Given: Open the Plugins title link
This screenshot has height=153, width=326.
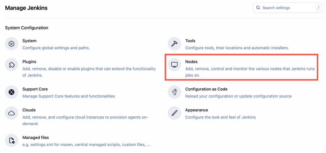Looking at the screenshot, I should (x=29, y=62).
